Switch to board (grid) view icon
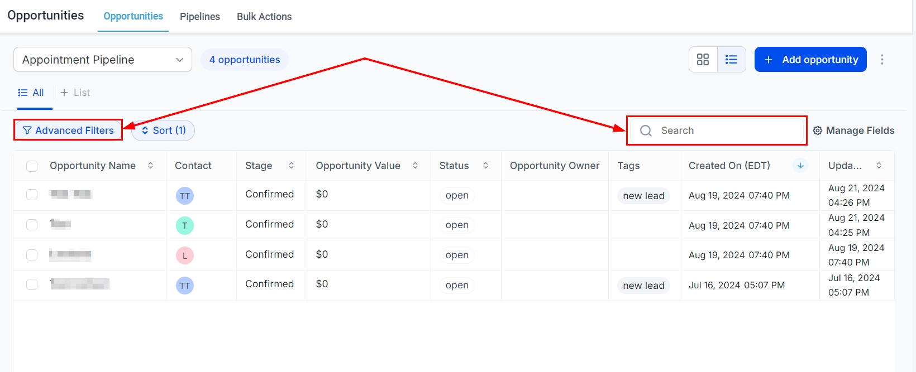Image resolution: width=916 pixels, height=372 pixels. coord(703,60)
